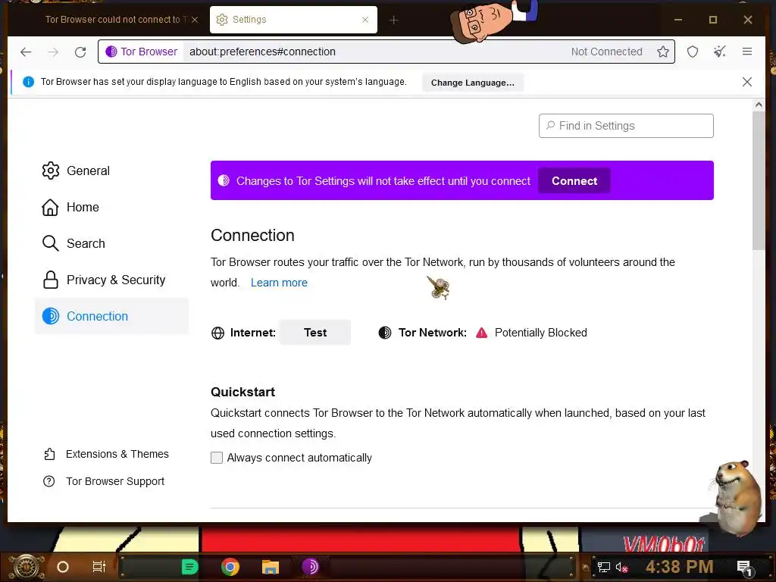The width and height of the screenshot is (776, 582).
Task: Click the Tor Network onion icon
Action: coord(384,333)
